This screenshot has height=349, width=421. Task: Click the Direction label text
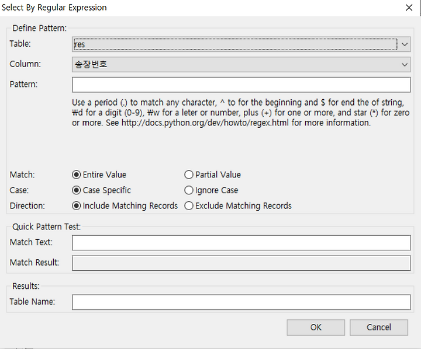(27, 206)
